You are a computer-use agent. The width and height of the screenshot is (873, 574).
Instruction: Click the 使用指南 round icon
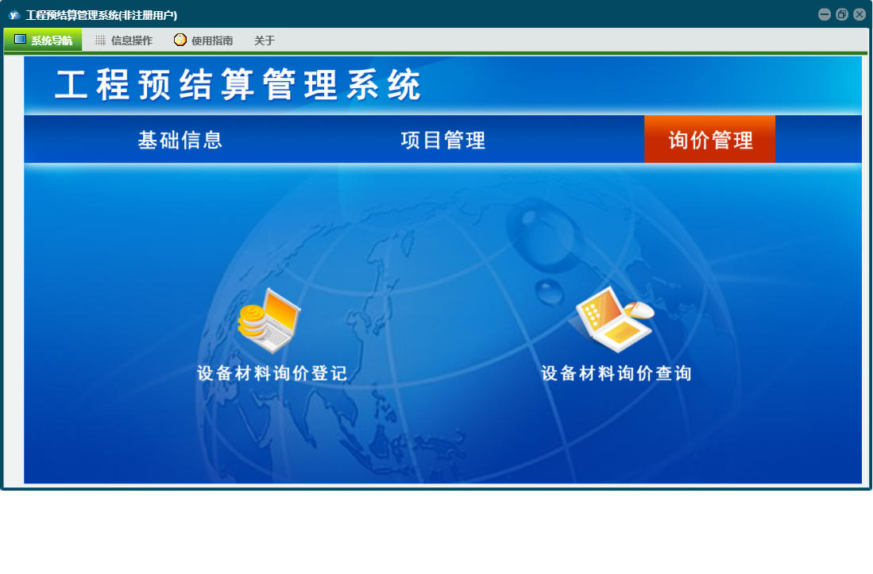pyautogui.click(x=180, y=40)
